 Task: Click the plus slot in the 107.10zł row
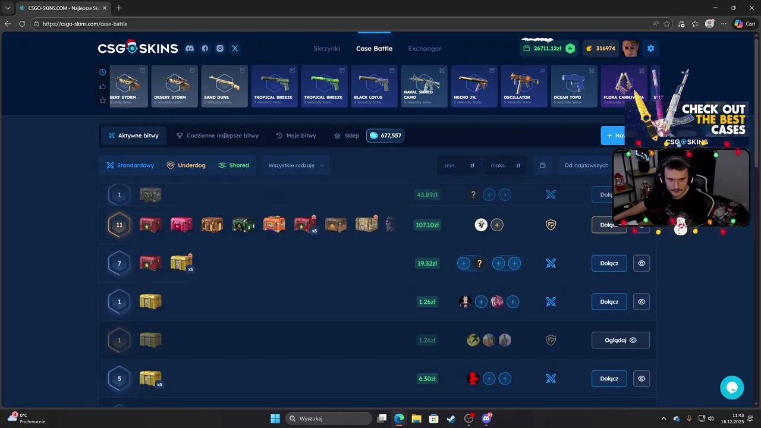(497, 225)
